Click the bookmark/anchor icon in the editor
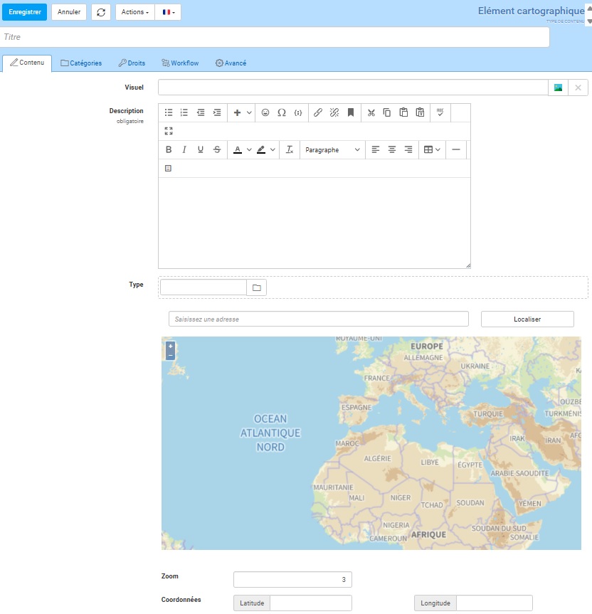592x614 pixels. [351, 112]
